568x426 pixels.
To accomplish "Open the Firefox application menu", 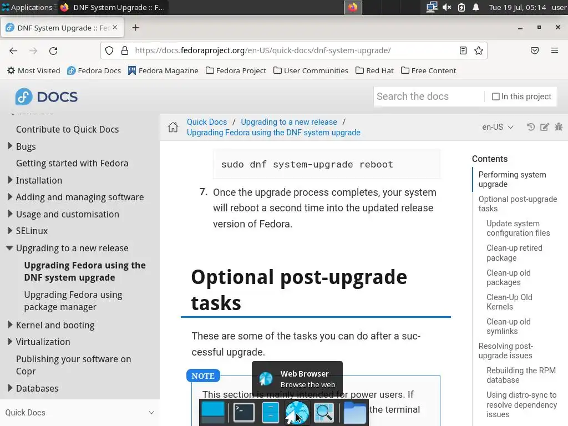I will [x=555, y=50].
